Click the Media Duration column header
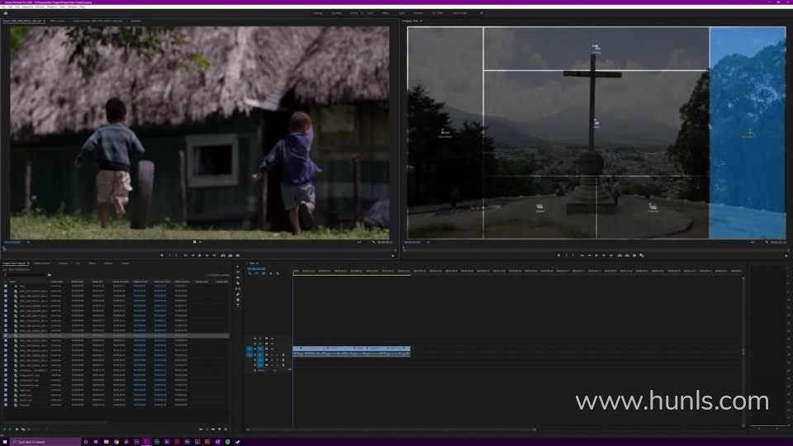 point(121,282)
